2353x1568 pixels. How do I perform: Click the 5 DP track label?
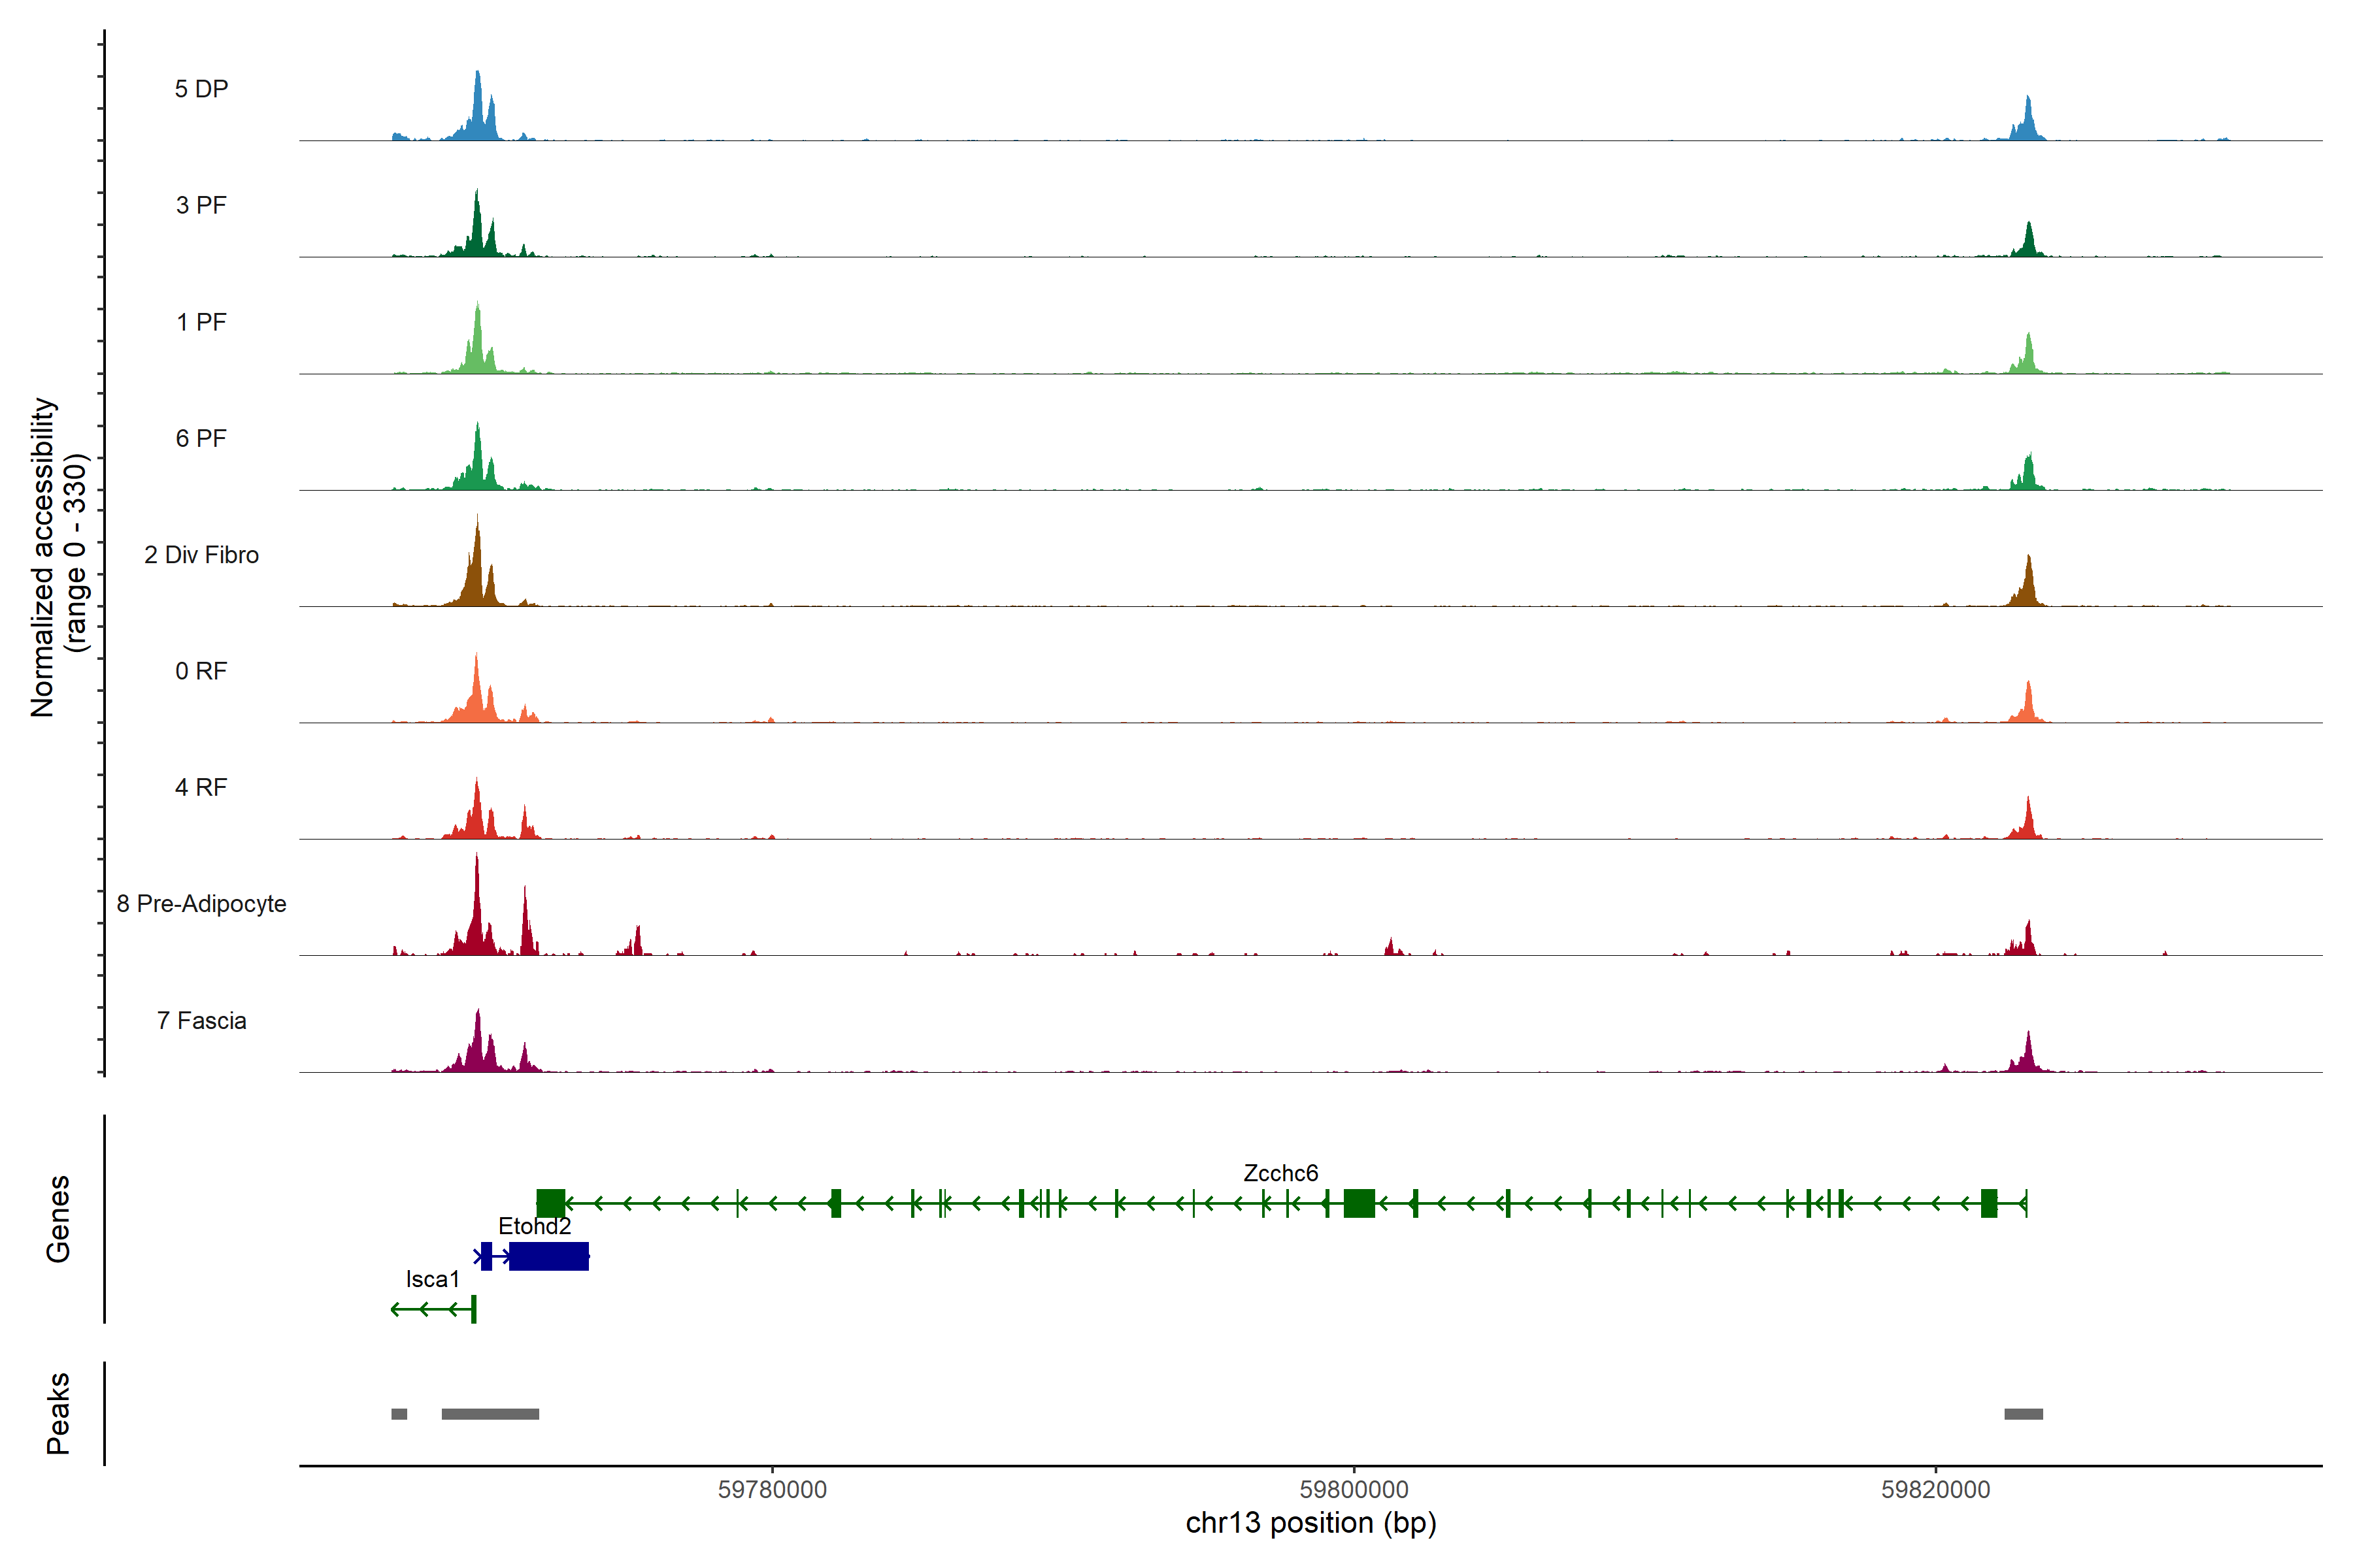[x=201, y=89]
